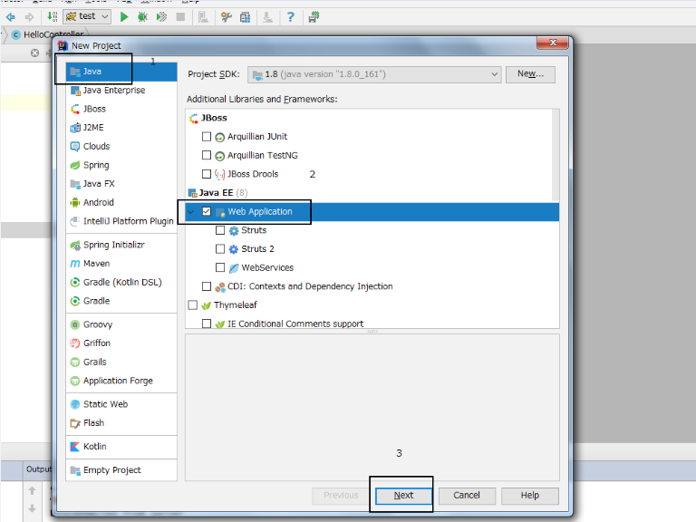
Task: Open the Project SDK combo box
Action: (x=374, y=74)
